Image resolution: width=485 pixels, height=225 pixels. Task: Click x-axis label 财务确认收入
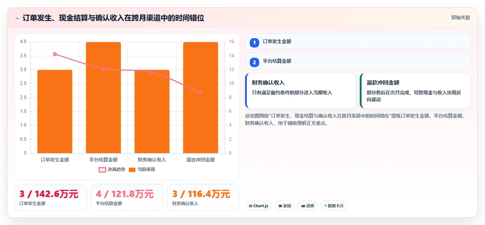point(152,160)
